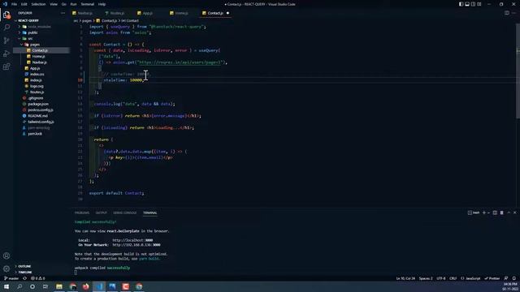Open the View menu
The image size is (520, 292).
pos(54,4)
